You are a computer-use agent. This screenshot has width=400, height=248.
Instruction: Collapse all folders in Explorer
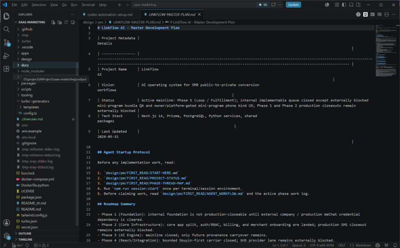pyautogui.click(x=73, y=22)
